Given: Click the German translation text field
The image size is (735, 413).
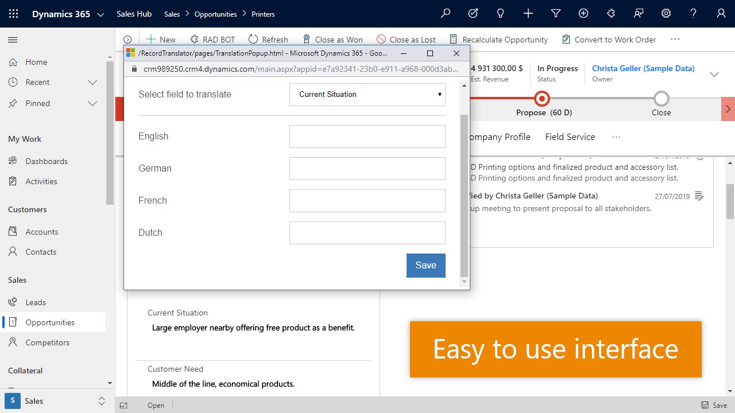Looking at the screenshot, I should (367, 169).
